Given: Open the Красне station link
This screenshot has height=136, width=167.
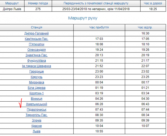Looking at the screenshot, I should tap(37, 126).
